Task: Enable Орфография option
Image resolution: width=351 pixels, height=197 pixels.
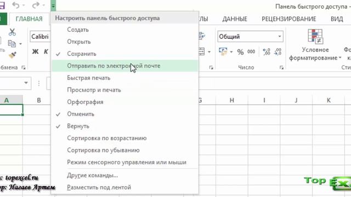Action: click(125, 102)
